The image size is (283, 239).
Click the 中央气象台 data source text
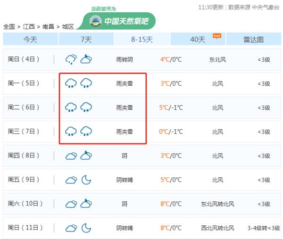coord(266,8)
